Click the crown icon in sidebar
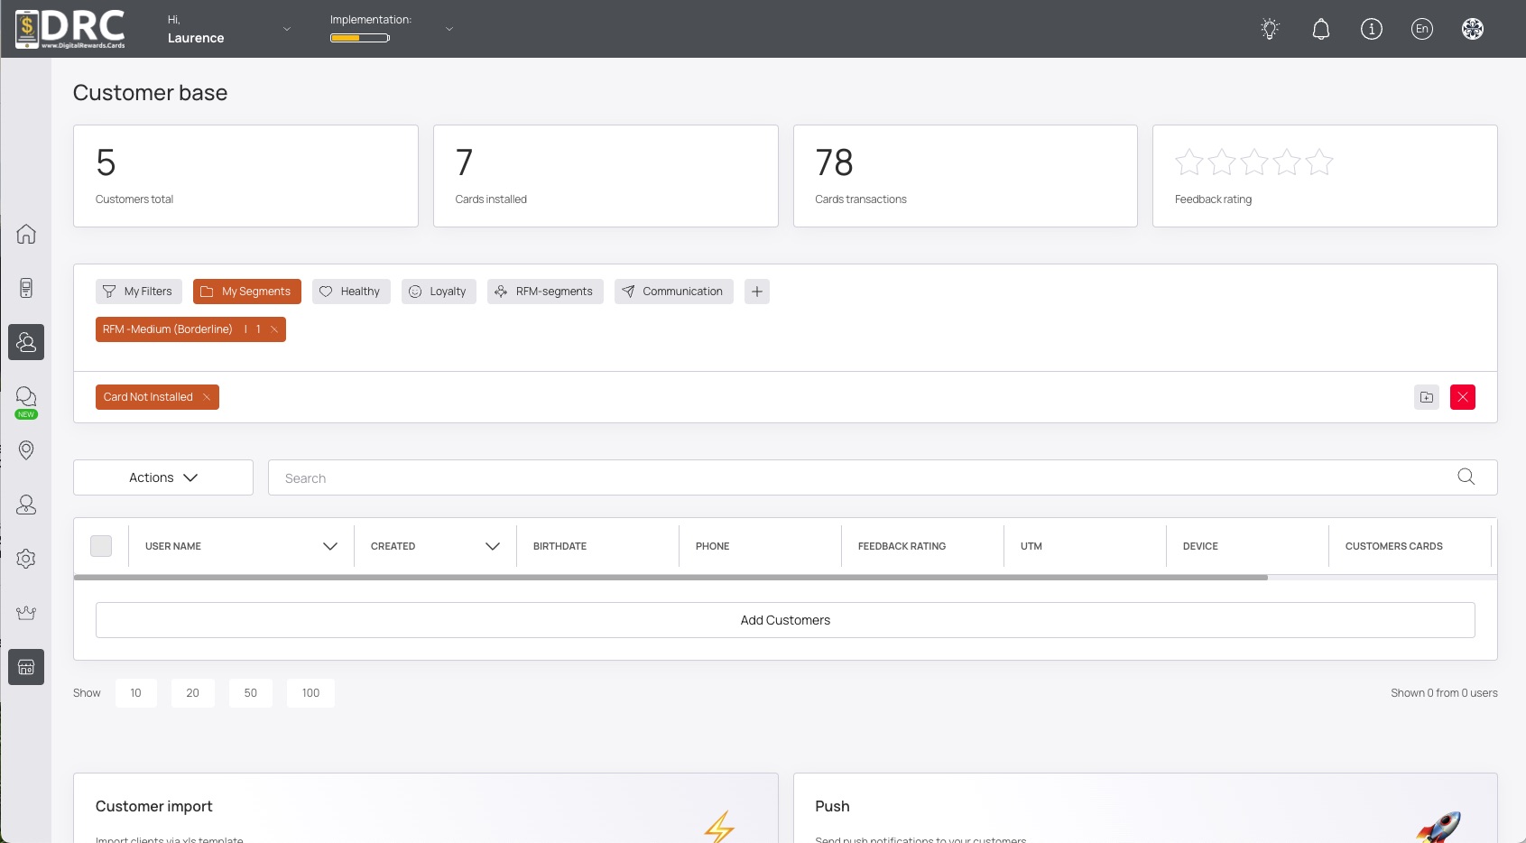The height and width of the screenshot is (843, 1526). [x=26, y=613]
